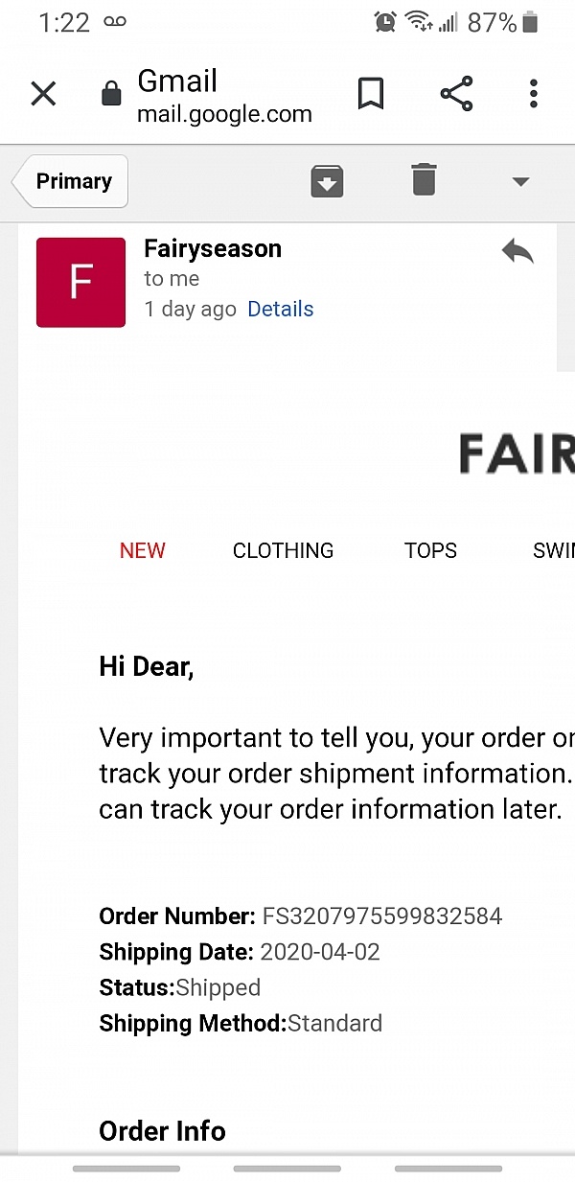This screenshot has height=1182, width=575.
Task: Open the CLOTHING category link
Action: [284, 550]
